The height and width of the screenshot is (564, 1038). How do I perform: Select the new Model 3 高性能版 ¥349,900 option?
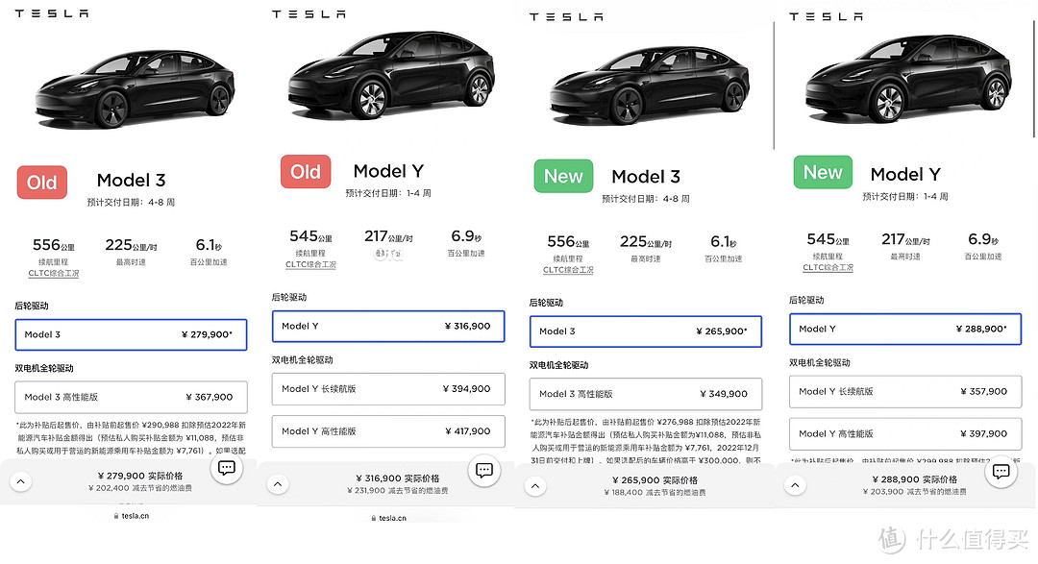pyautogui.click(x=645, y=394)
